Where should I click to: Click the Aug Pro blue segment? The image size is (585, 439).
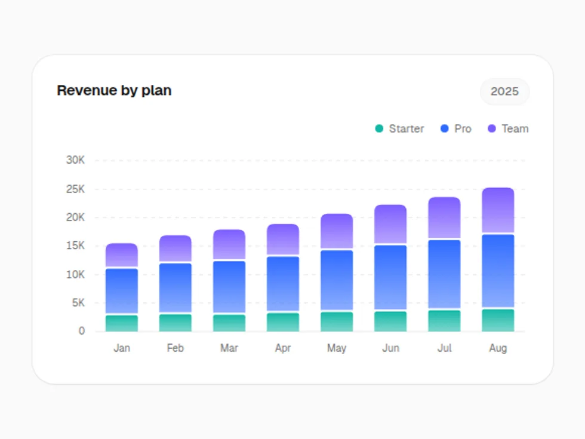click(x=498, y=271)
